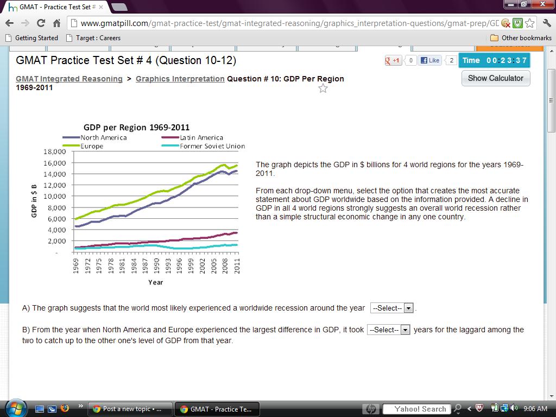Follow the GMAT Integrated Reasoning breadcrumb link

[x=69, y=79]
